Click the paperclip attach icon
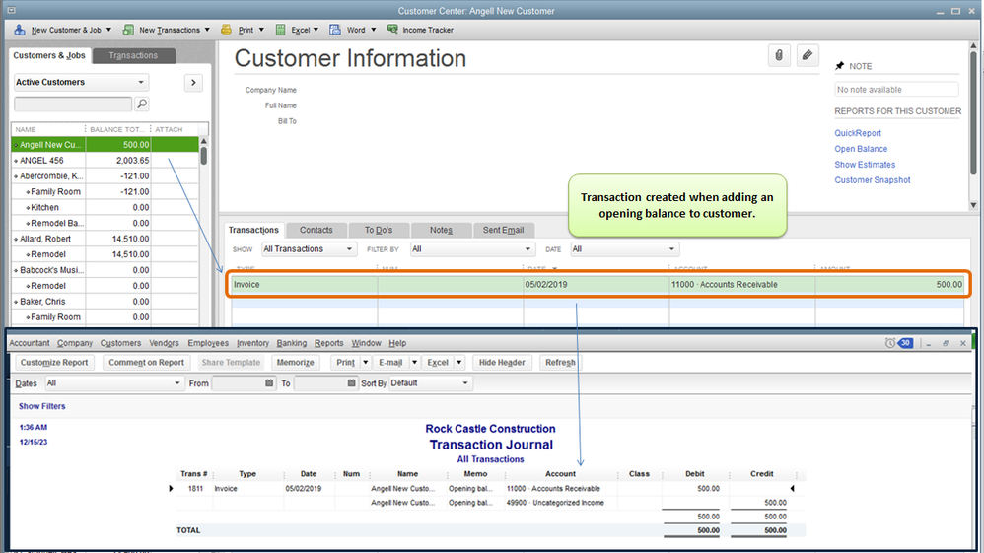The width and height of the screenshot is (984, 553). 779,55
